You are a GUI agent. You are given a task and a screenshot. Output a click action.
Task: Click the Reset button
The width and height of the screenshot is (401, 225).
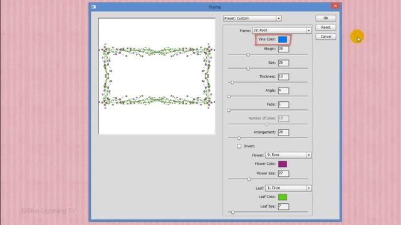(326, 27)
